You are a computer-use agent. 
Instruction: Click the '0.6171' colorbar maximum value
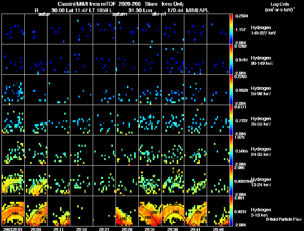pos(240,107)
